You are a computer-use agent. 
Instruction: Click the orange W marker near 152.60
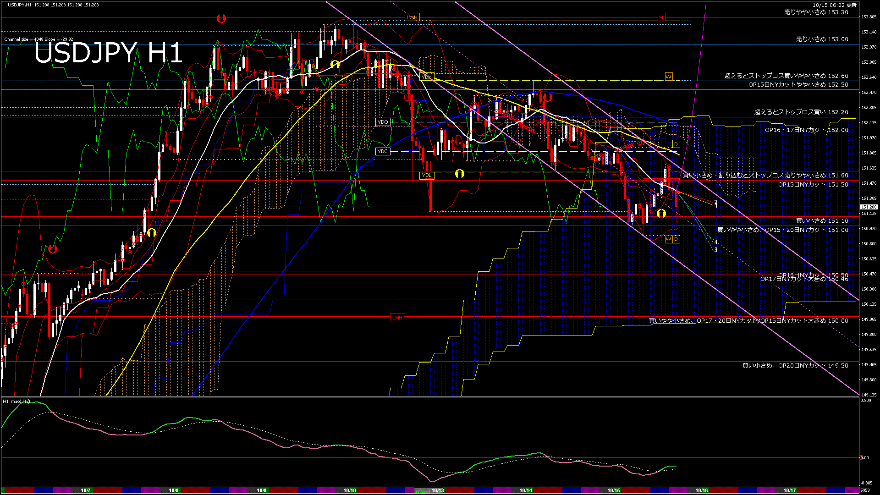[668, 77]
